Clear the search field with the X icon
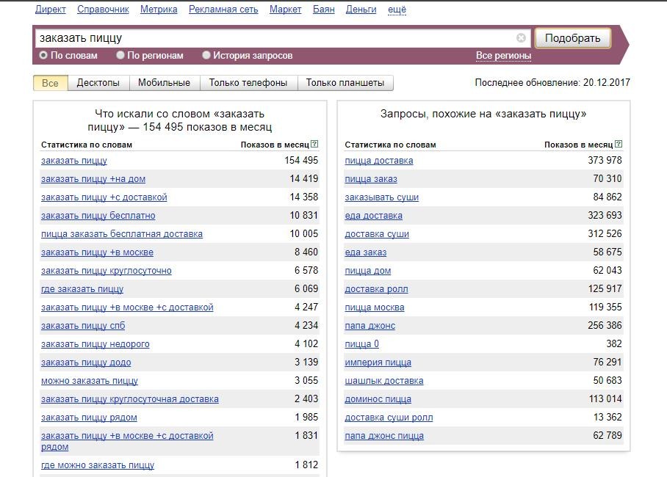This screenshot has height=477, width=667. point(521,38)
